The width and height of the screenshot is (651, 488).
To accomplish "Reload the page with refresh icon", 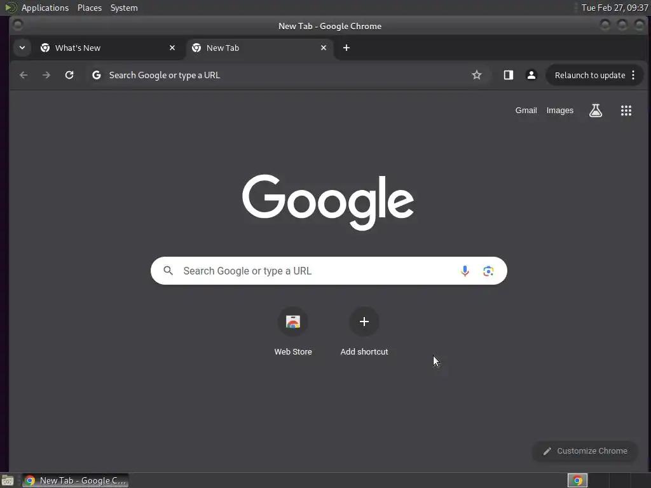I will click(x=69, y=75).
